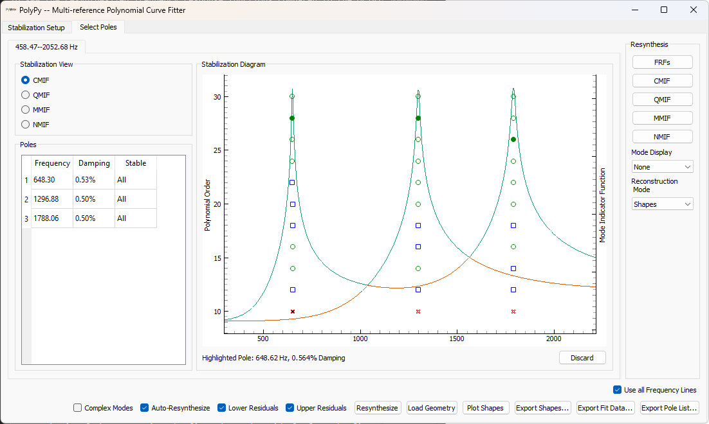Choose the NMIF stabilization view

[x=26, y=125]
